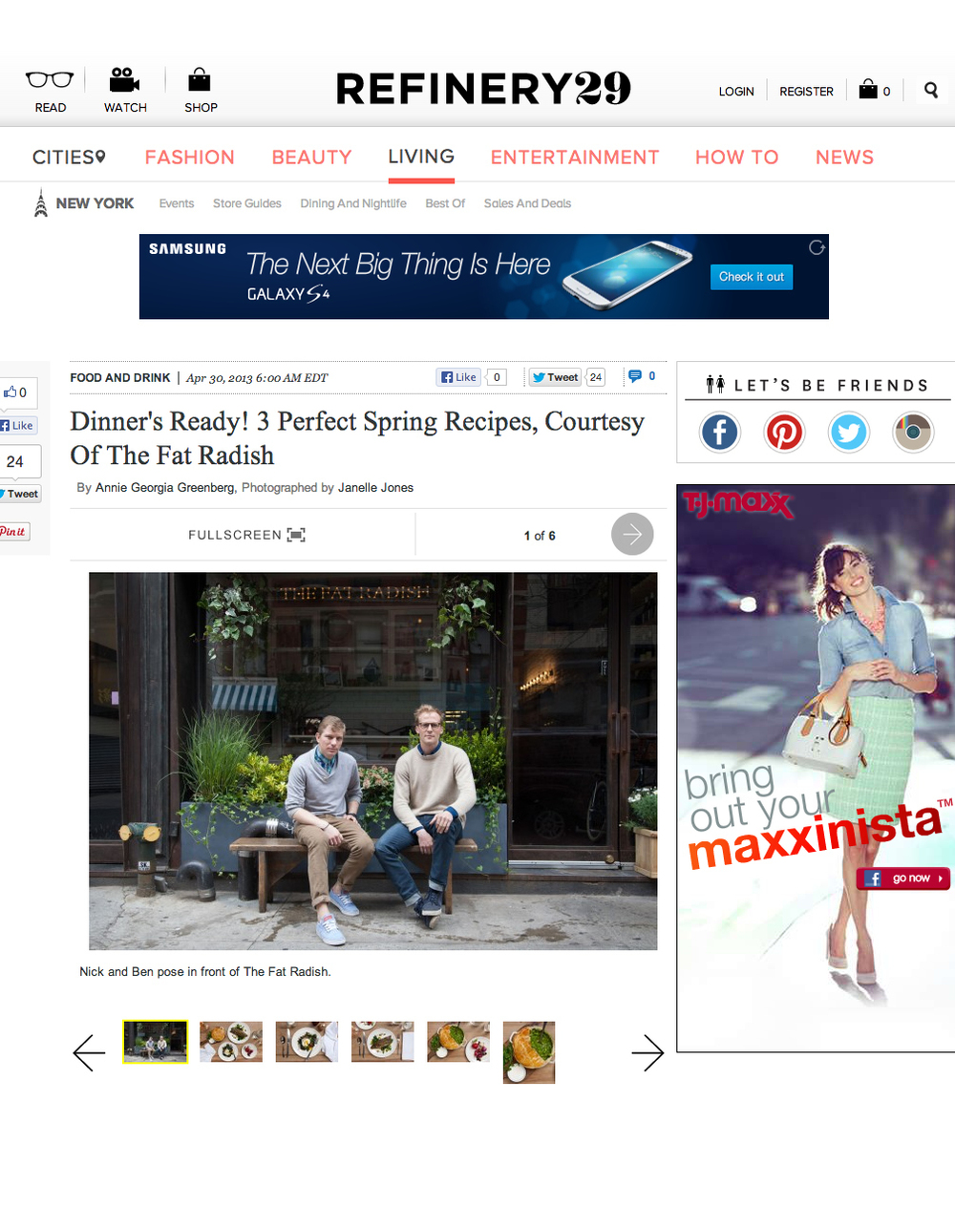
Task: Advance thumbnail strip with right arrow
Action: tap(647, 1053)
